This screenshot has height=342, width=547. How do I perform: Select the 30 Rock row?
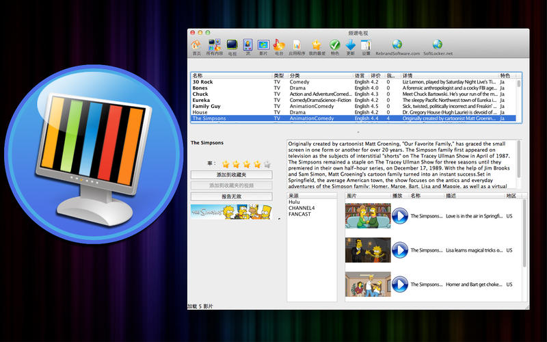pyautogui.click(x=353, y=82)
